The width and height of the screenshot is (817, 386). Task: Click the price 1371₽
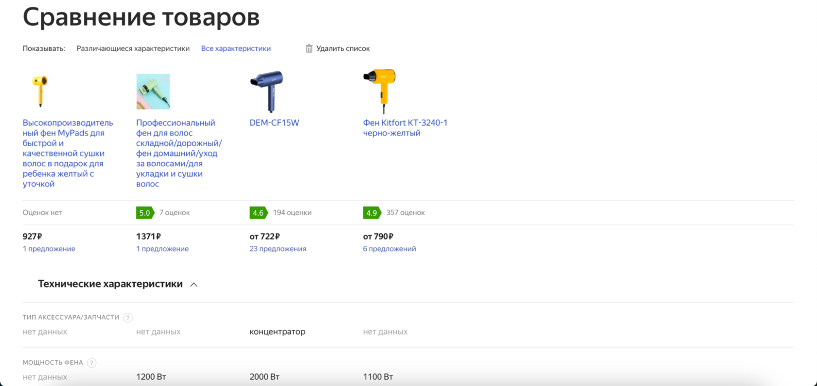point(148,236)
